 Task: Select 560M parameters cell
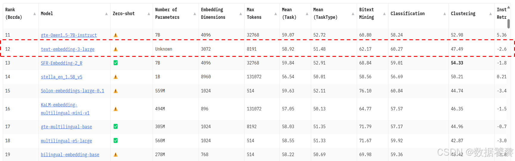point(160,140)
